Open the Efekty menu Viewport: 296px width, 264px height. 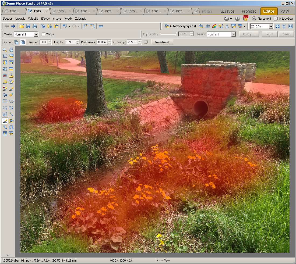45,19
